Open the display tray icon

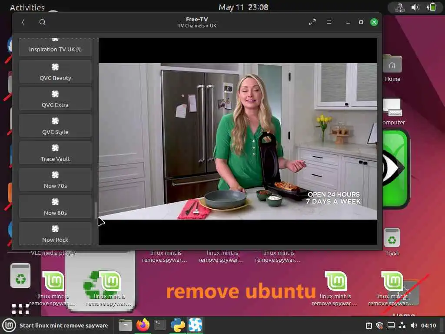click(x=391, y=325)
